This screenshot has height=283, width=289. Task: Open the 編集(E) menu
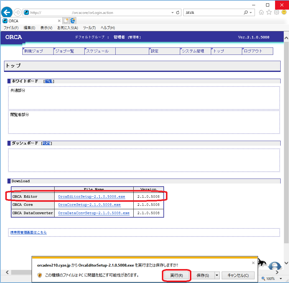[29, 28]
